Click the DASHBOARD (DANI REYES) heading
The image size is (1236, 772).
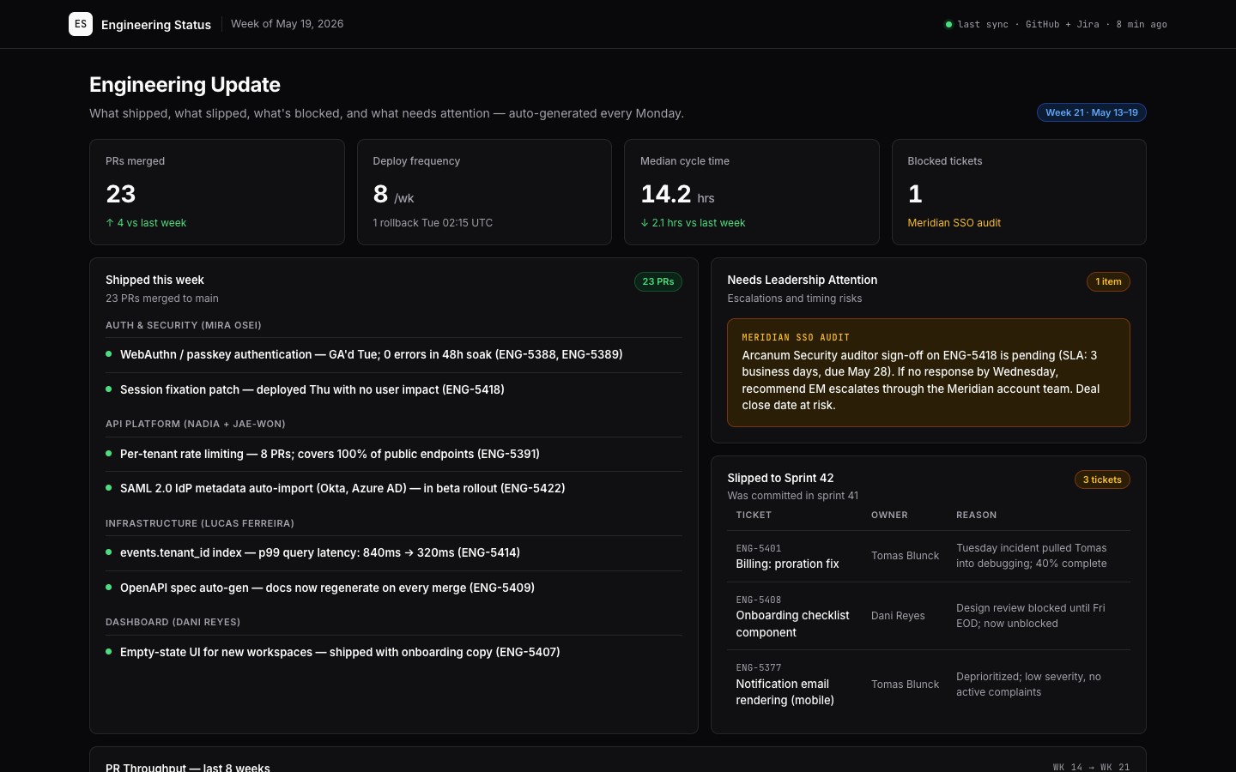click(173, 622)
